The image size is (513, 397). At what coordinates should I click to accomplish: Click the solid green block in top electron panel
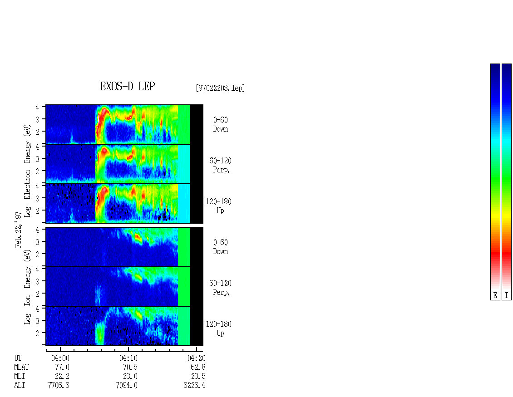(184, 124)
